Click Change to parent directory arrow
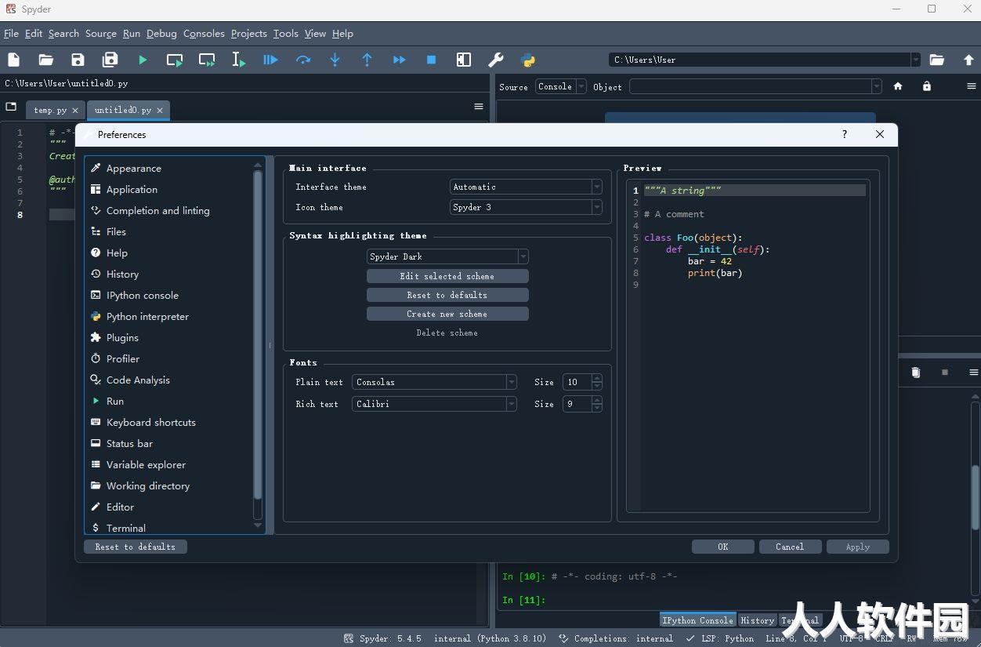981x647 pixels. click(x=968, y=60)
